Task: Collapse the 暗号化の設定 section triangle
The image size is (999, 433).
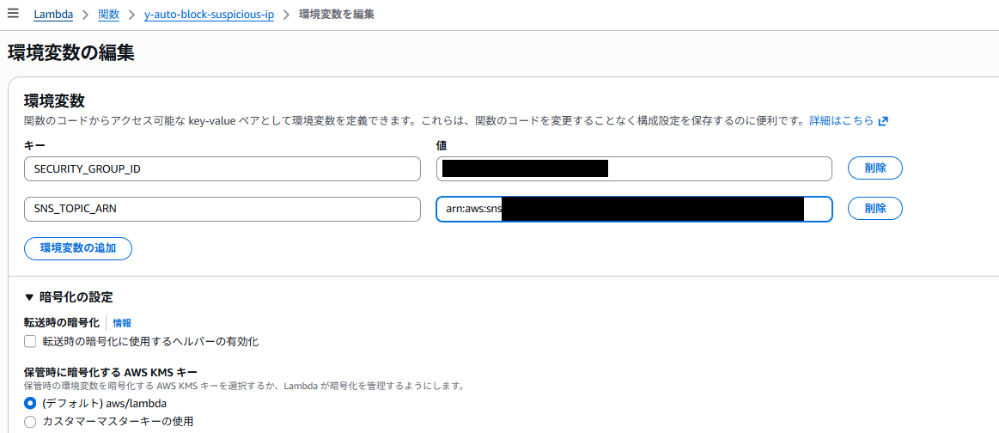Action: (29, 297)
